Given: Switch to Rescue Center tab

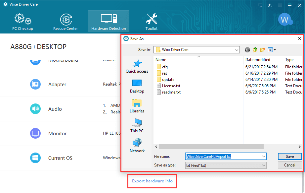Looking at the screenshot, I should (65, 22).
